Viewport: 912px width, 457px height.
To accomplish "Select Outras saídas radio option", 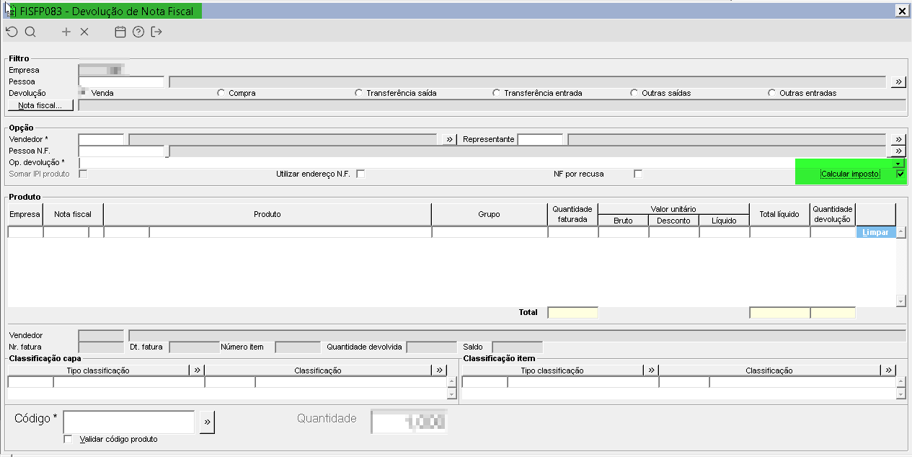I will [634, 93].
